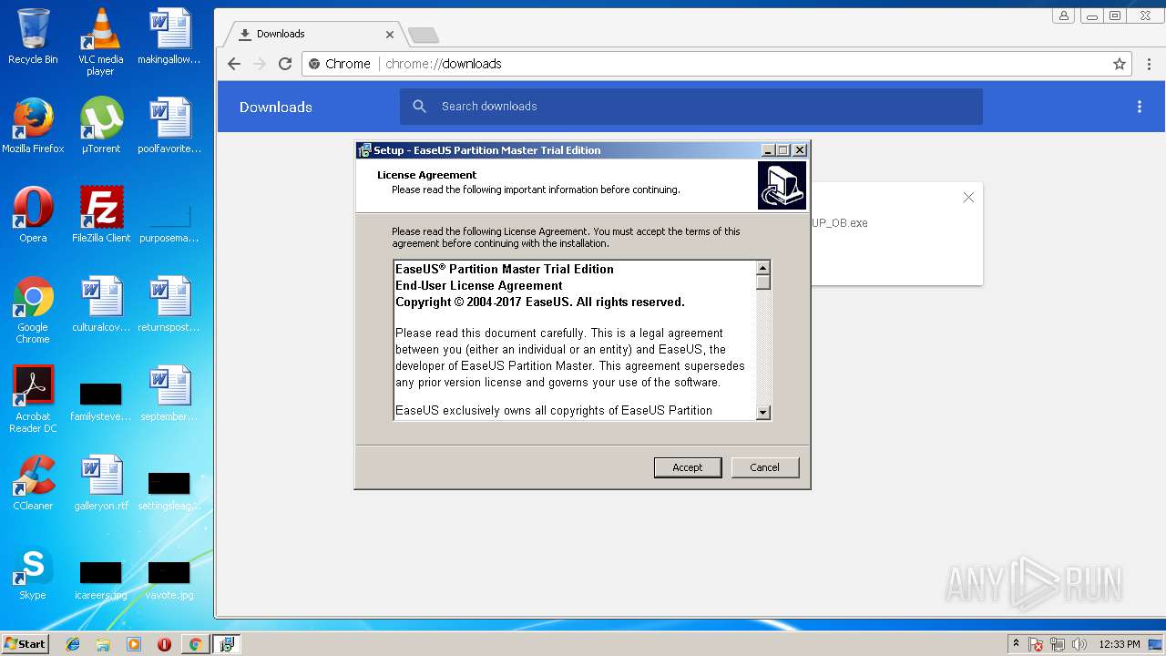Go forward in Chrome

pos(260,64)
